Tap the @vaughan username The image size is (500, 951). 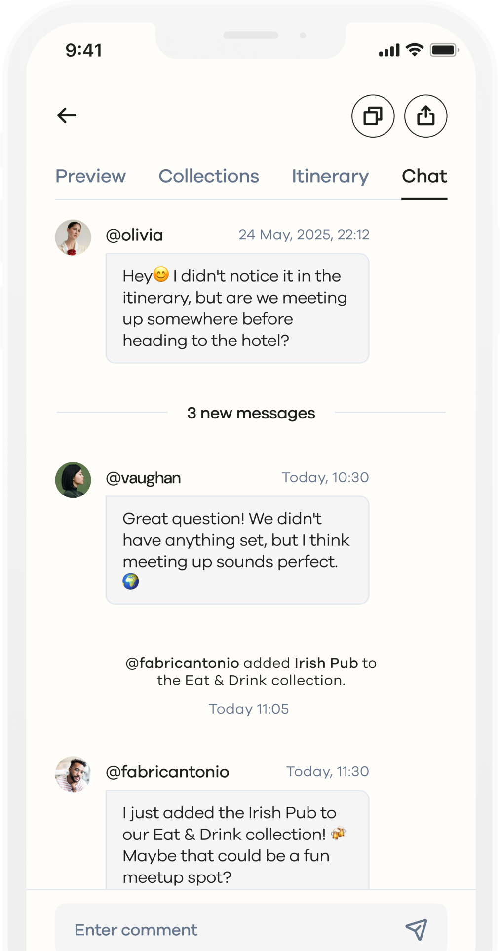(143, 478)
